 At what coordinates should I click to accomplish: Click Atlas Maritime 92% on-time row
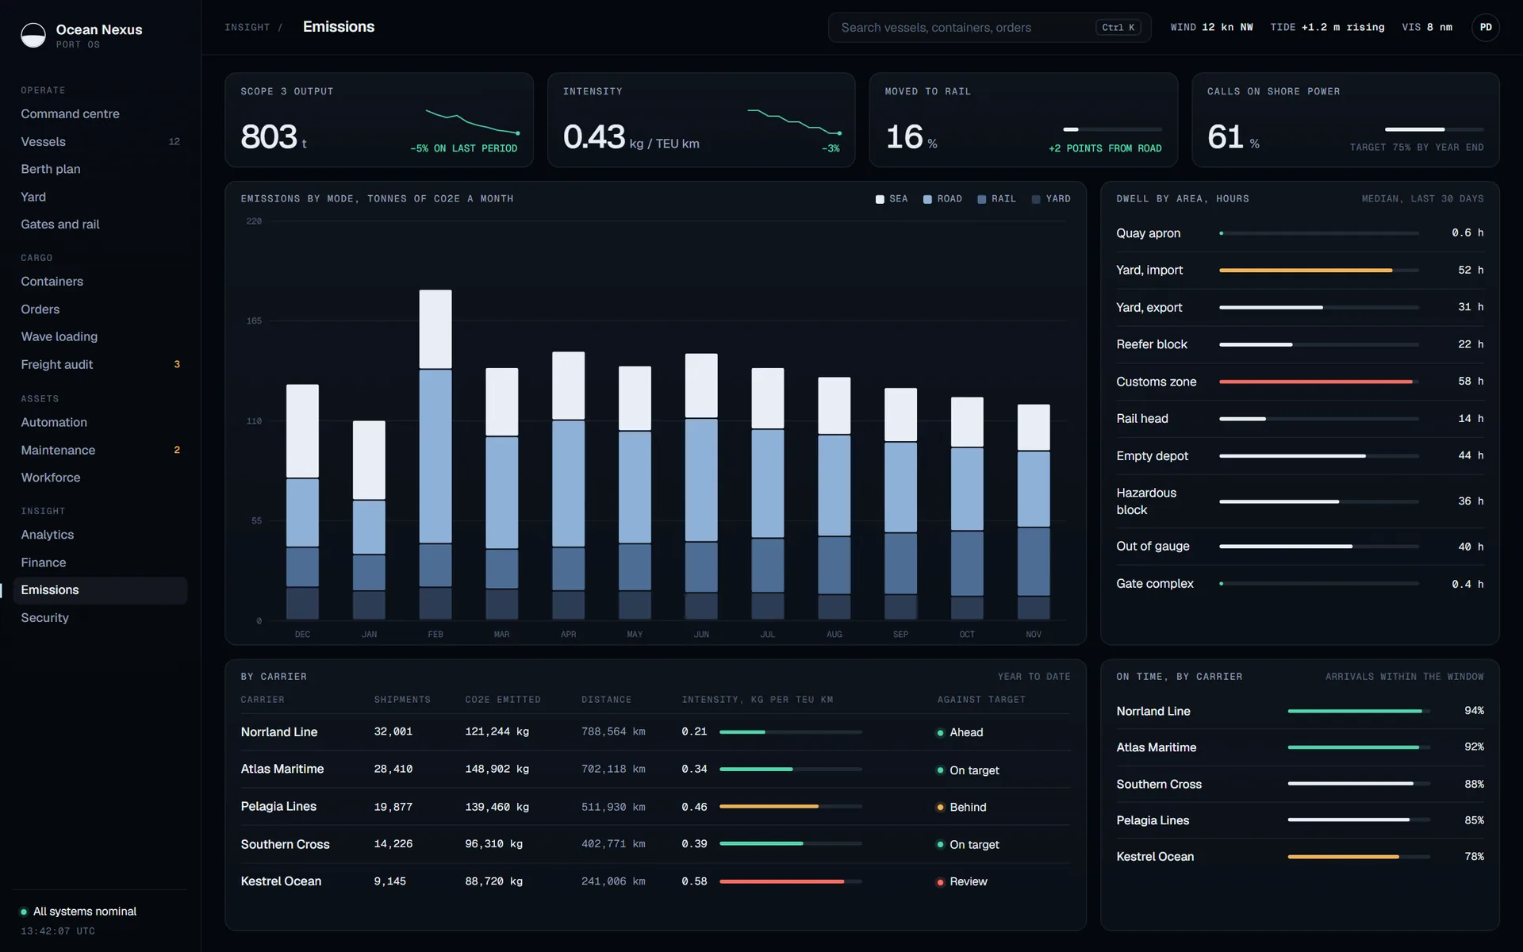click(x=1299, y=747)
